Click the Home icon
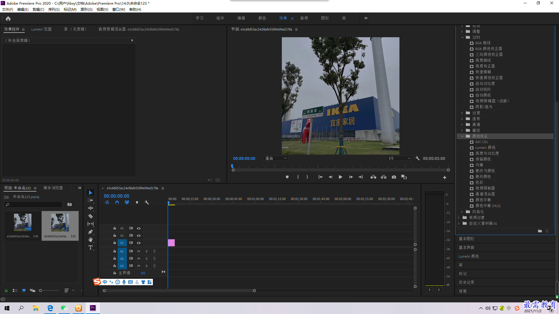This screenshot has width=559, height=314. (8, 18)
